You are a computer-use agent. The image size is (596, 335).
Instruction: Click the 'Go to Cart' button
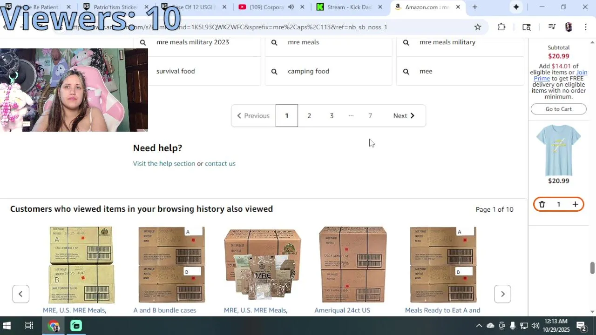tap(558, 109)
